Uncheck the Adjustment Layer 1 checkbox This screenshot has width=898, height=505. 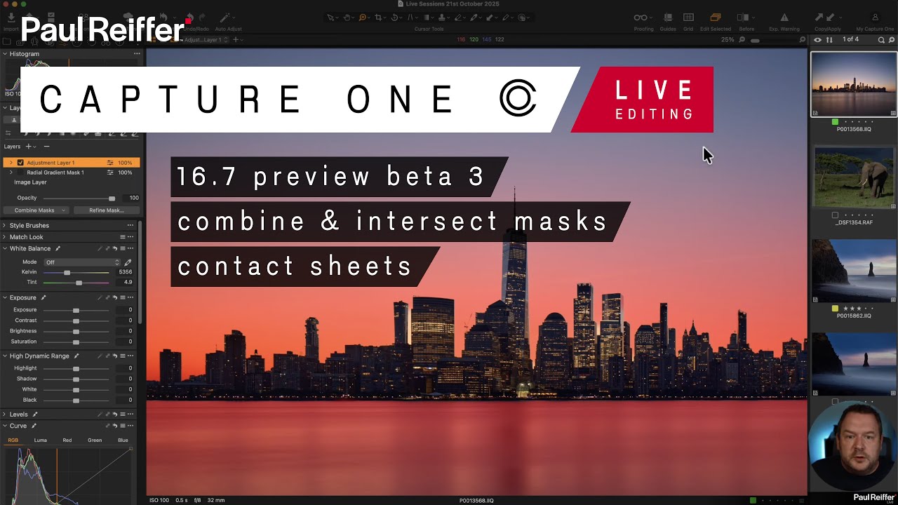pos(20,163)
